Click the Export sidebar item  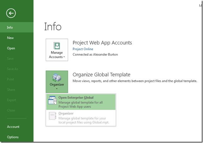(x=17, y=100)
